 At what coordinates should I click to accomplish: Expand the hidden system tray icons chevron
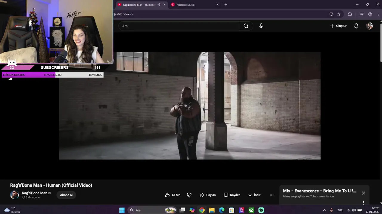324,210
